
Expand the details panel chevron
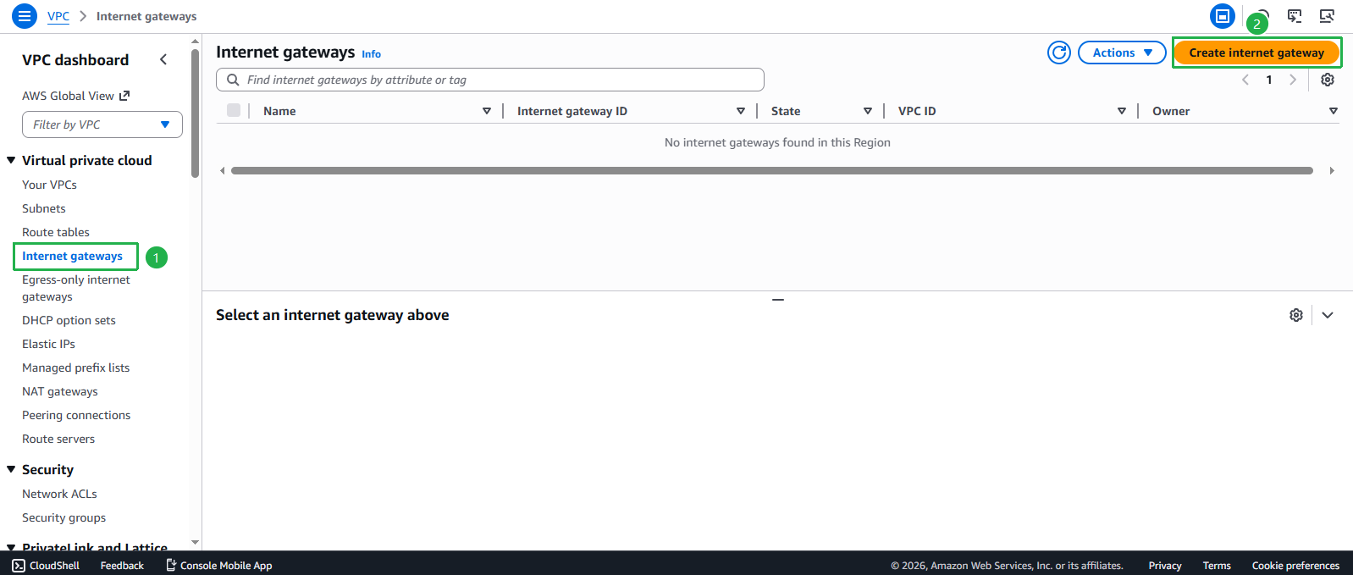pos(1328,315)
